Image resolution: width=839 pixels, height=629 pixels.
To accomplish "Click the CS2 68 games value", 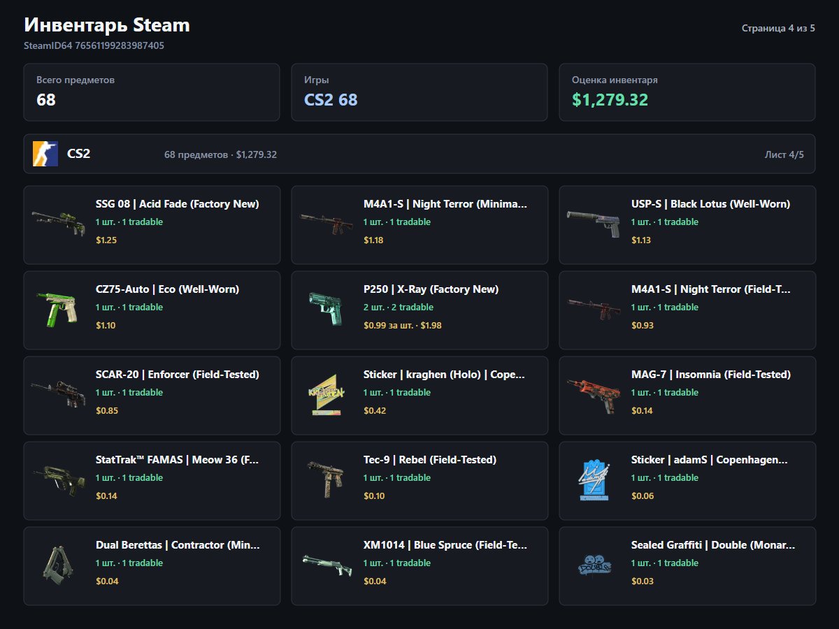I will coord(331,100).
